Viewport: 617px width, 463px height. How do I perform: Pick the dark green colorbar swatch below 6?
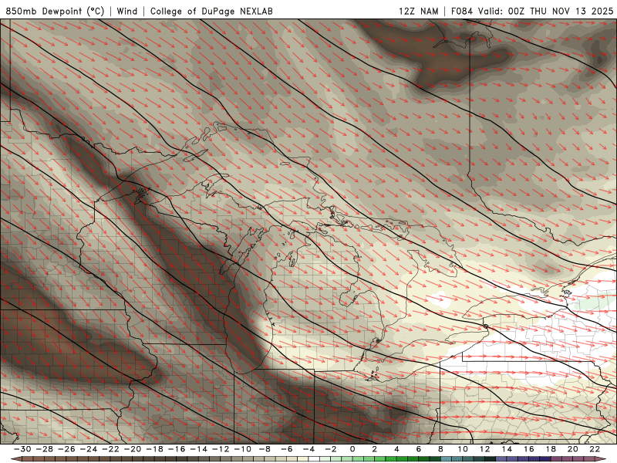pyautogui.click(x=424, y=459)
